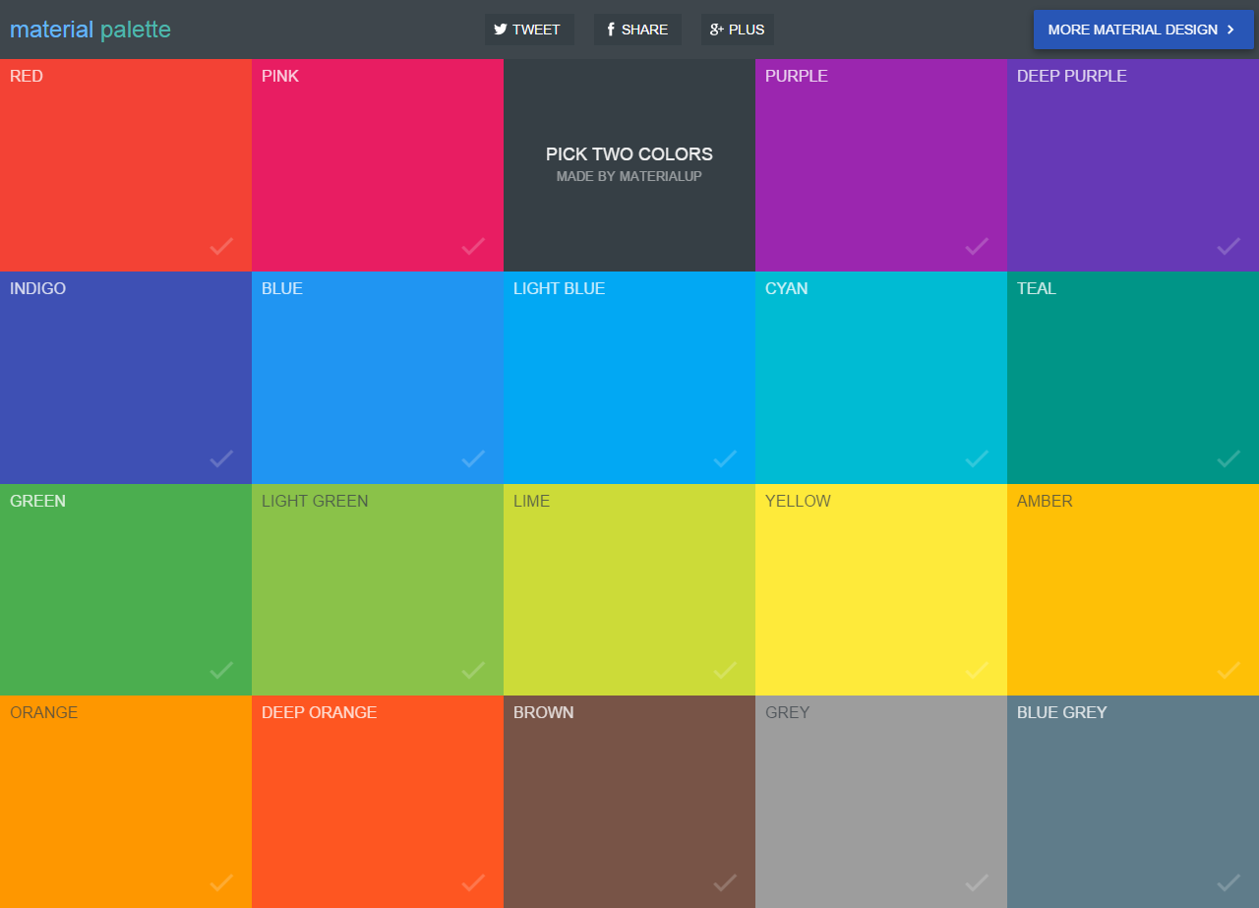The image size is (1259, 908).
Task: Click the Twitter bird icon on the Tweet button
Action: coord(501,30)
